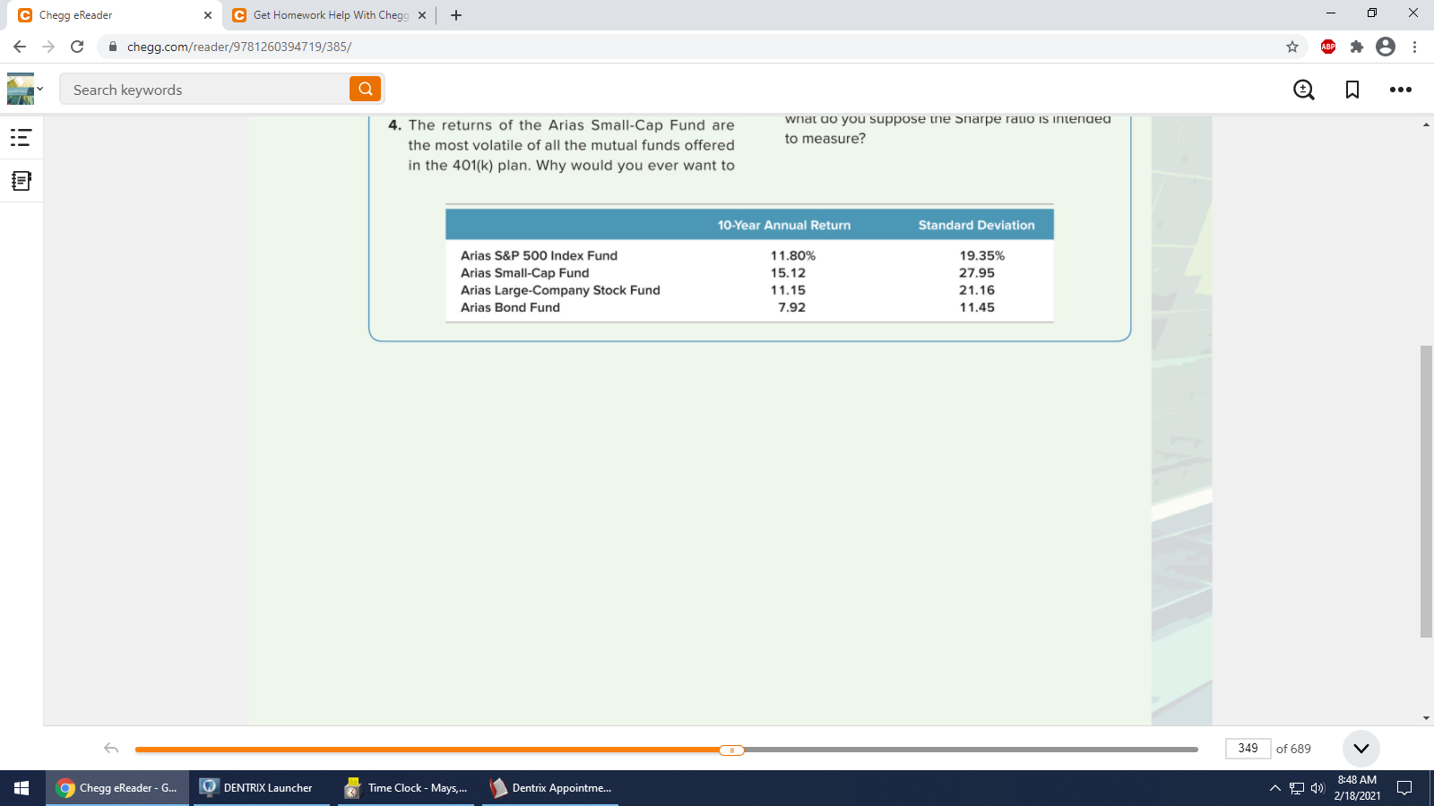Open the table of contents sidebar icon
The height and width of the screenshot is (806, 1434).
click(x=21, y=138)
